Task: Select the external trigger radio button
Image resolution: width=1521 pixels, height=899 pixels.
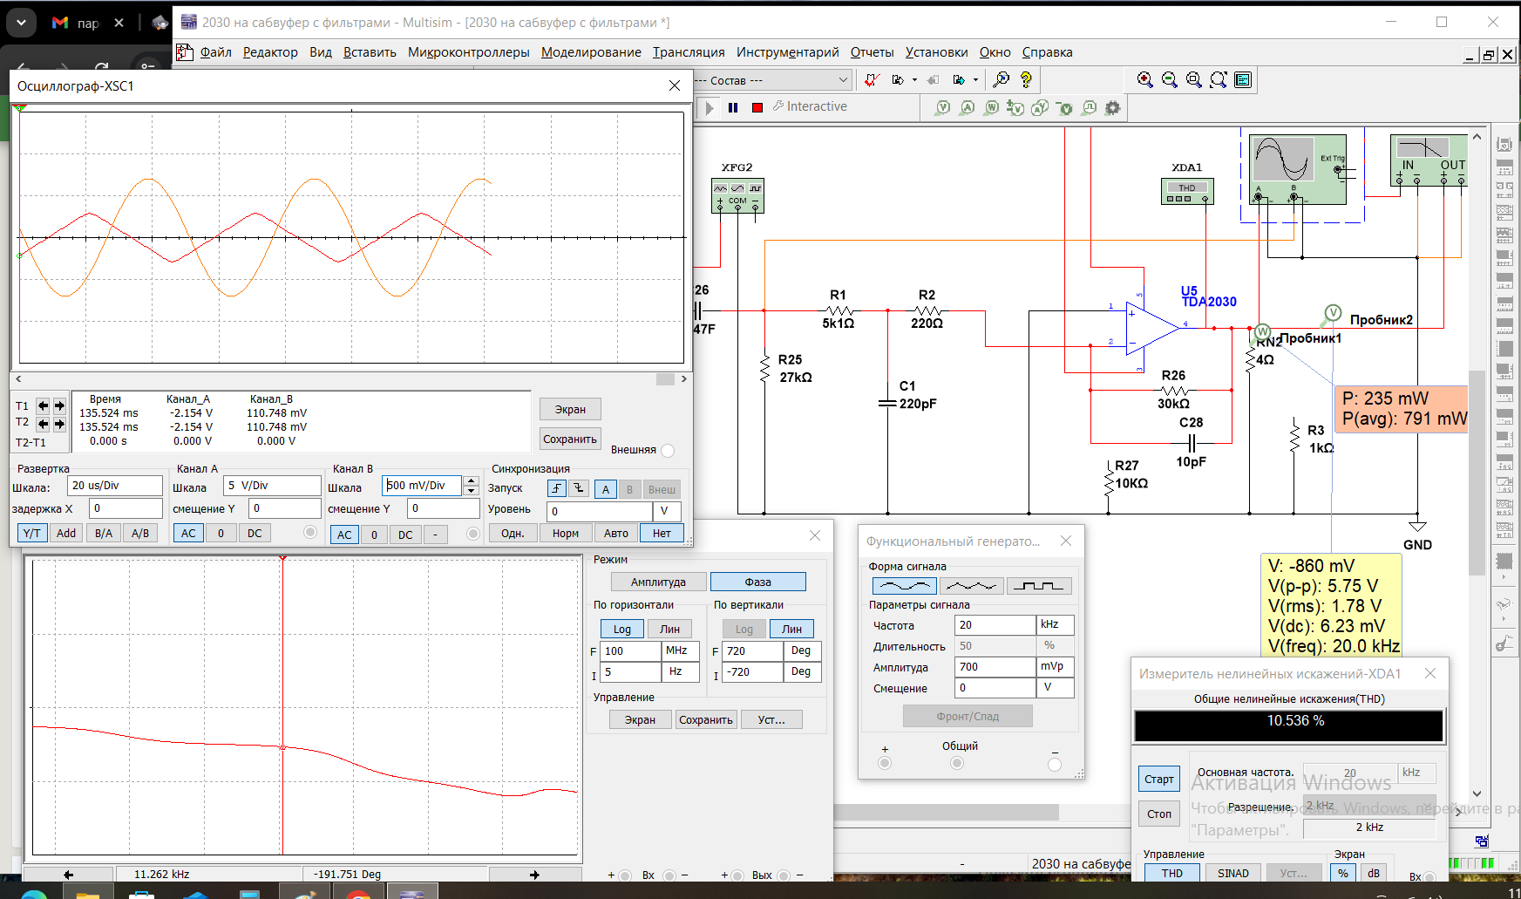Action: (x=668, y=451)
